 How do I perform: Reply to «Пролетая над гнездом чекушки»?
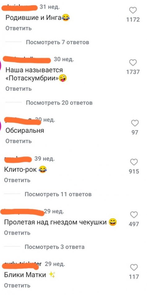pos(17,233)
